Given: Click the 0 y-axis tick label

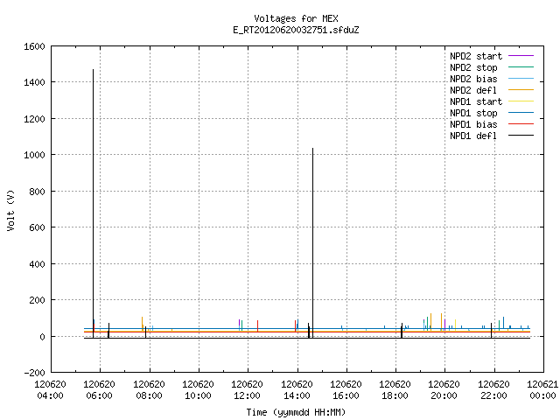Looking at the screenshot, I should click(x=43, y=336).
